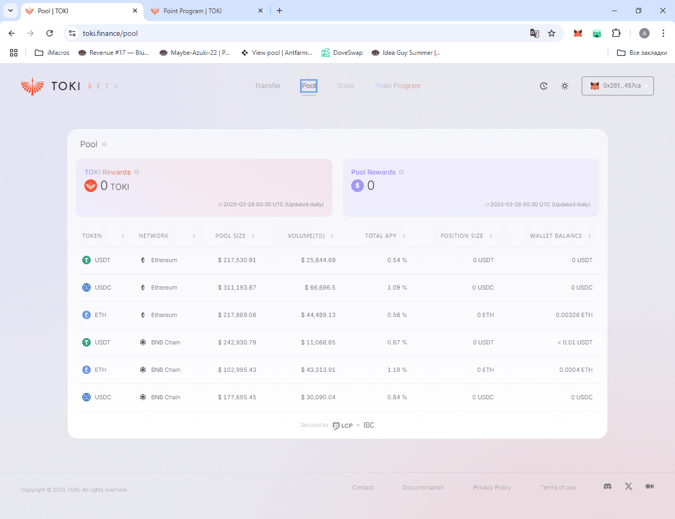Viewport: 675px width, 519px height.
Task: Click BNB Chain network icon in USDC row
Action: point(143,397)
